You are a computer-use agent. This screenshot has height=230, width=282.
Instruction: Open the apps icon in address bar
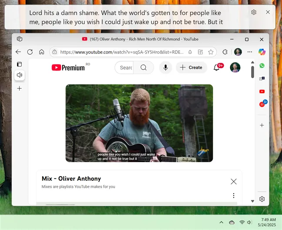pos(200,52)
